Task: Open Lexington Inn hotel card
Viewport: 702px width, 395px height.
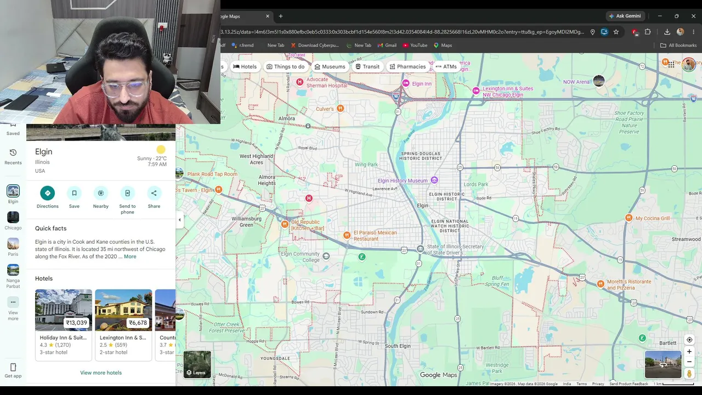Action: click(123, 325)
